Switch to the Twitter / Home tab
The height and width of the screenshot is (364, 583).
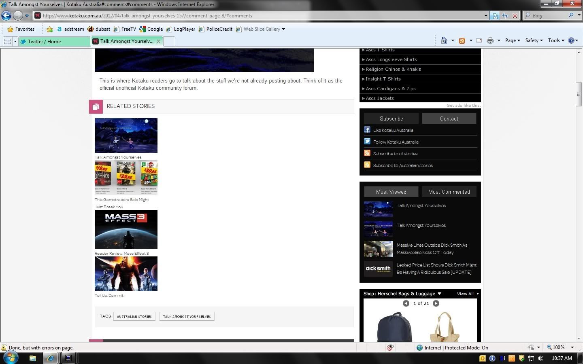(x=55, y=41)
